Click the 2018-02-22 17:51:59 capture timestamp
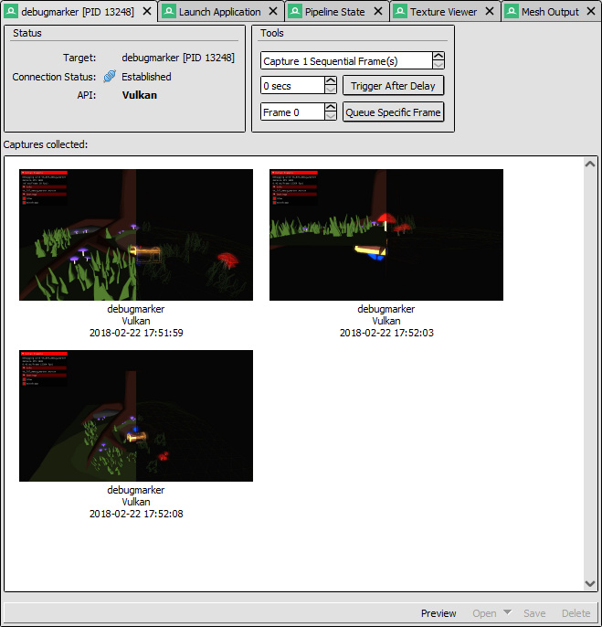 point(136,333)
